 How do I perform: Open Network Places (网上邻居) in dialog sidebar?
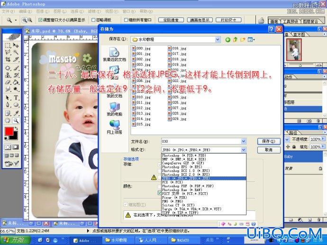[x=114, y=127]
